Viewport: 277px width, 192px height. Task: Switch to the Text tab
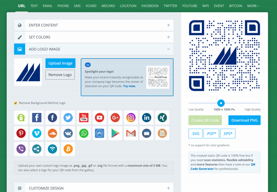pos(34,6)
